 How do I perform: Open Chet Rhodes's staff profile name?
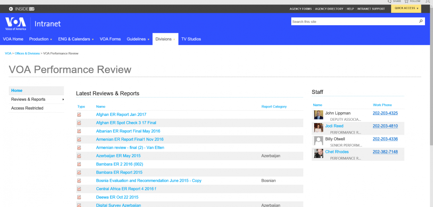[337, 152]
